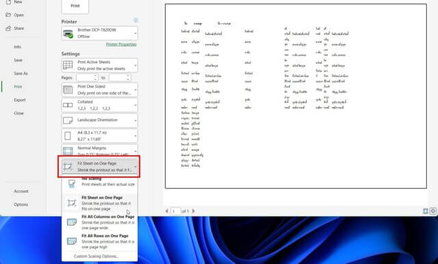Click the No Scaling option icon
The height and width of the screenshot is (264, 438).
pos(72,184)
